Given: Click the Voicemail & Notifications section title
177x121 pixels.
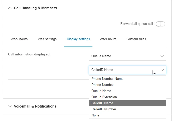Looking at the screenshot, I should 35,106.
